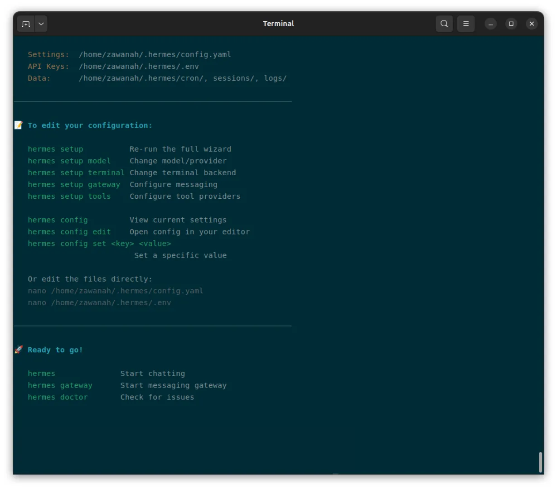Screen dimensions: 557x489
Task: Click the 'API Keys:' label
Action: click(48, 66)
